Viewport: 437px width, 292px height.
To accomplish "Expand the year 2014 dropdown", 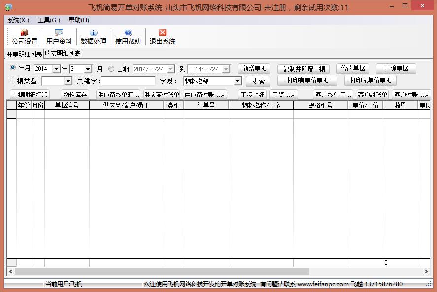I will tap(56, 69).
